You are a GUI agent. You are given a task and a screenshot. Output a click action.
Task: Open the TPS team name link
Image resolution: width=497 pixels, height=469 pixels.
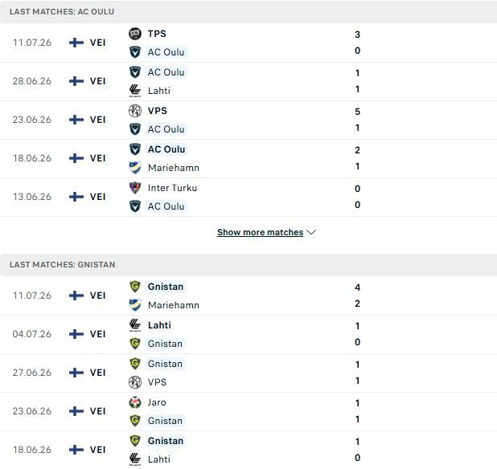(x=157, y=34)
